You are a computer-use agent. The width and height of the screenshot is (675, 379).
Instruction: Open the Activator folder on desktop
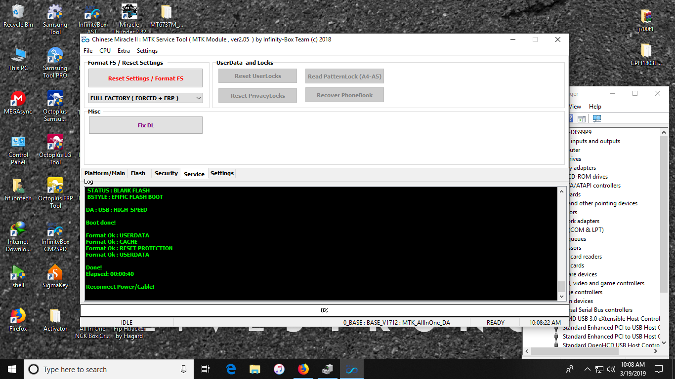[55, 320]
